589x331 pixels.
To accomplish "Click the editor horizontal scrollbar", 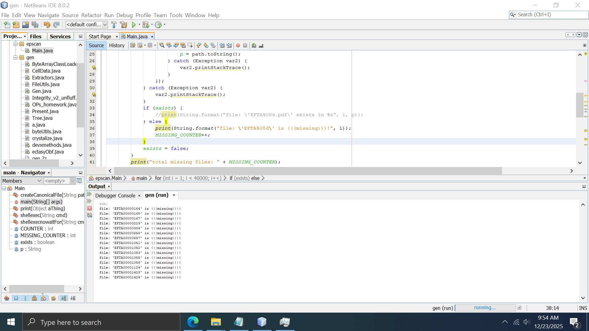I will [x=307, y=171].
